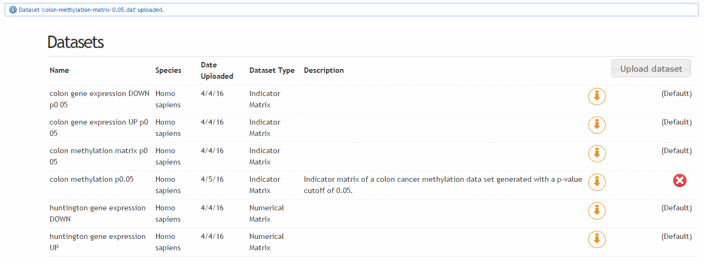Select huntington gene expression UP row name
This screenshot has height=261, width=706.
click(x=98, y=242)
